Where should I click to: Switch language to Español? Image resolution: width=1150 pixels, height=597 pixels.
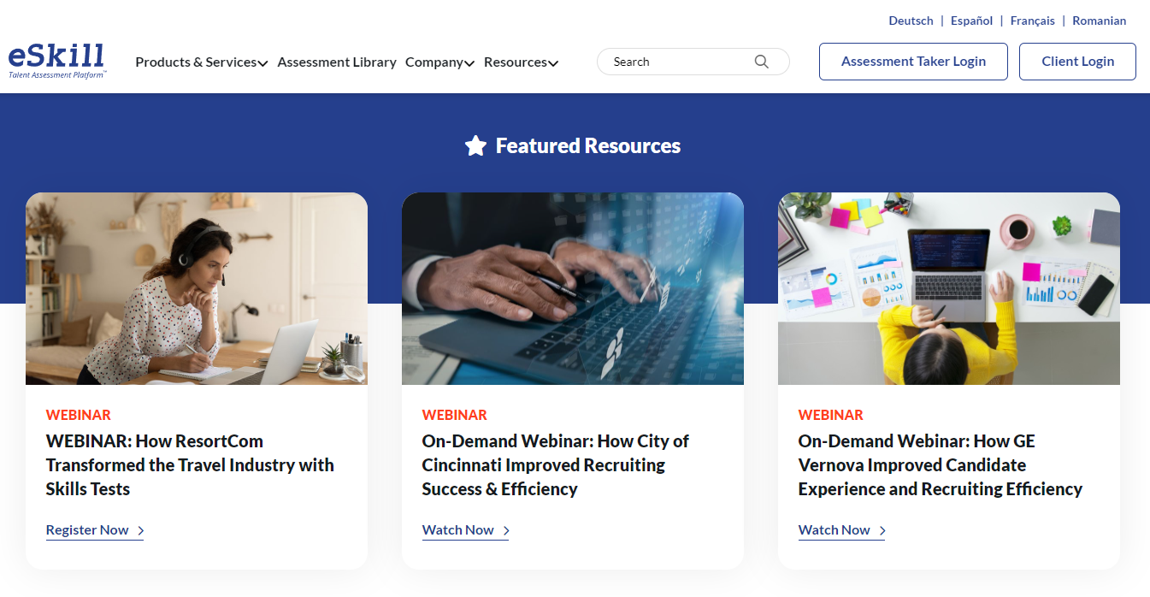tap(971, 21)
